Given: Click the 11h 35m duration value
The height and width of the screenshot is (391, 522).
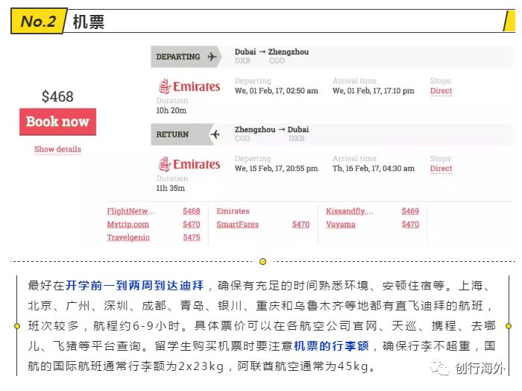Looking at the screenshot, I should pos(171,188).
